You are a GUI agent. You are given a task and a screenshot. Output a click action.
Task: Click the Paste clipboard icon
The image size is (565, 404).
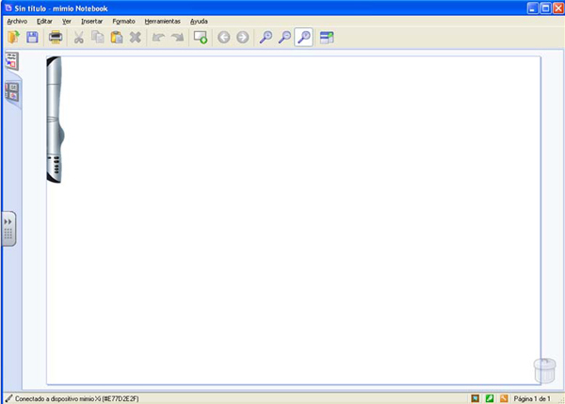point(117,38)
